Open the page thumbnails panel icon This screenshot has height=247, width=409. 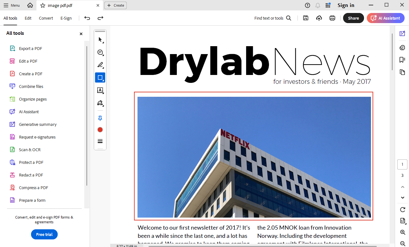(402, 72)
